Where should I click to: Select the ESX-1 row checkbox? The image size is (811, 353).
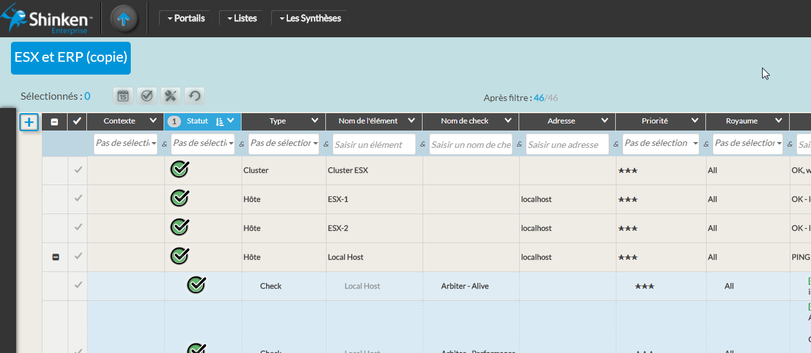[x=78, y=199]
